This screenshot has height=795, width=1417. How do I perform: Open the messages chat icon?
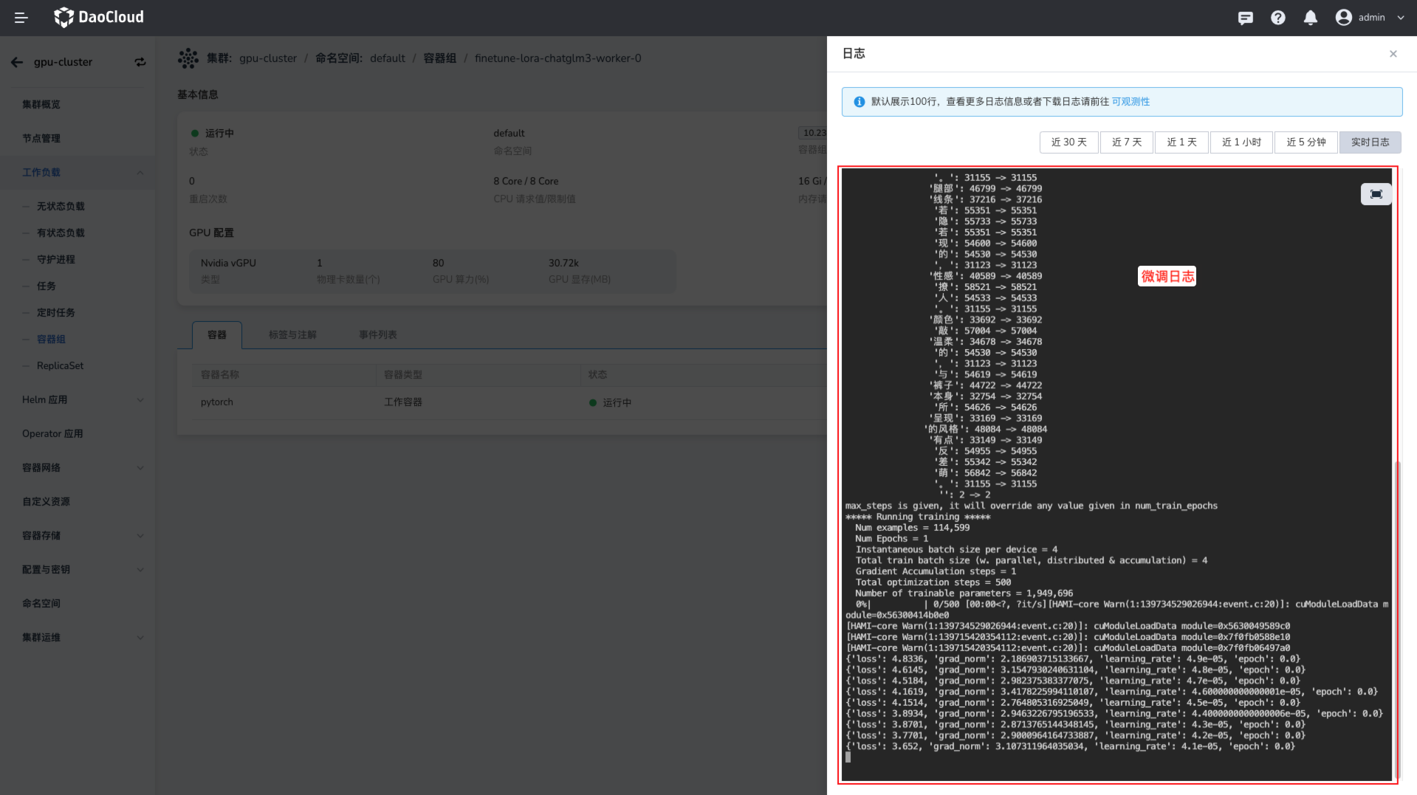[1245, 18]
